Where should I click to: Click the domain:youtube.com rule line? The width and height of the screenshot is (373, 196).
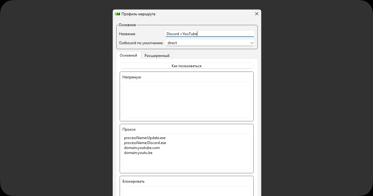(142, 148)
